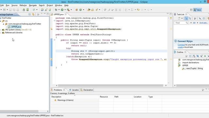Click the Activate... link in Task List
209x118 pixels.
(203, 23)
